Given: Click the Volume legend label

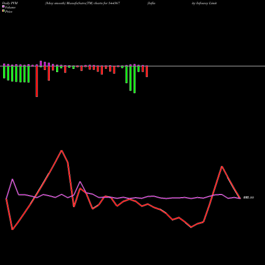Looking at the screenshot, I should coord(10,7).
